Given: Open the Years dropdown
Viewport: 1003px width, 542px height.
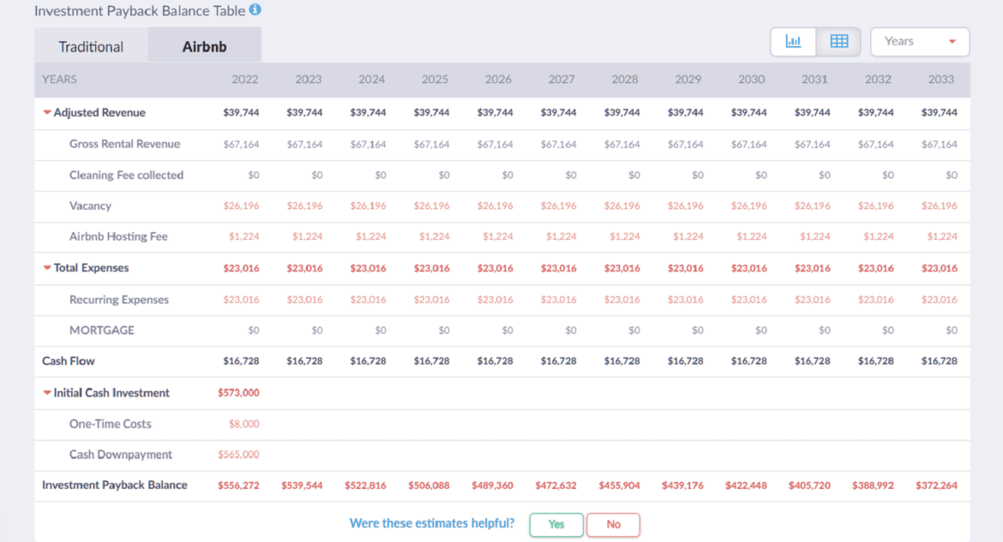Looking at the screenshot, I should tap(919, 40).
